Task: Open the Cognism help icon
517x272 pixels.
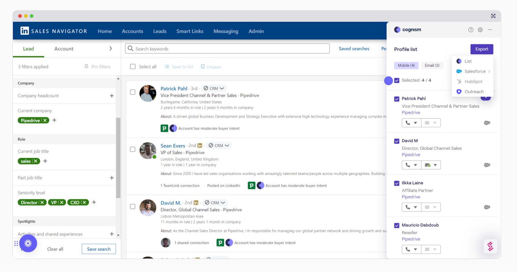Action: (x=471, y=30)
